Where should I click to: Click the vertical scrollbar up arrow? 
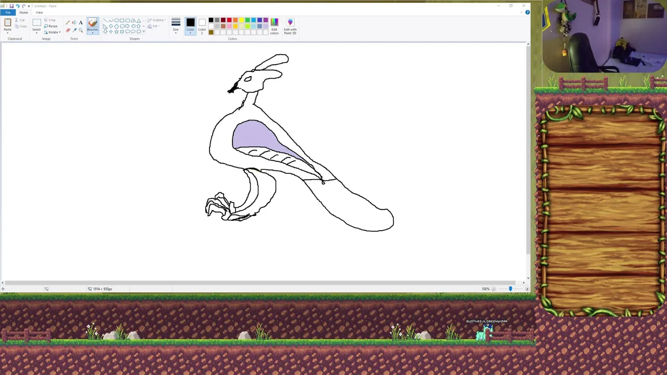click(x=528, y=44)
